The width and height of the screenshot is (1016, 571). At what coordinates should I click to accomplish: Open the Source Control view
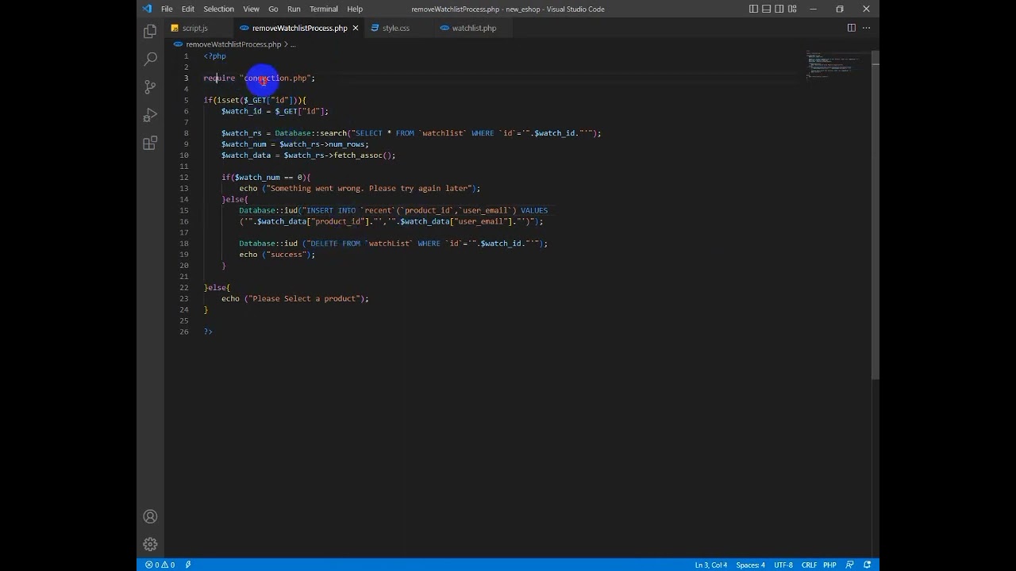click(x=150, y=87)
